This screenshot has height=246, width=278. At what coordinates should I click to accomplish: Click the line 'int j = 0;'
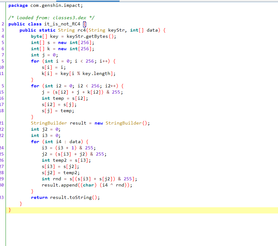click(44, 55)
